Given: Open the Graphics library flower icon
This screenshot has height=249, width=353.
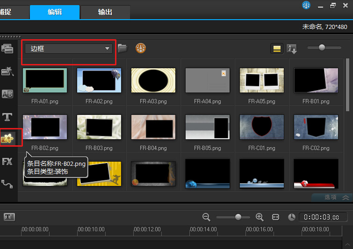Looking at the screenshot, I should pyautogui.click(x=8, y=138).
